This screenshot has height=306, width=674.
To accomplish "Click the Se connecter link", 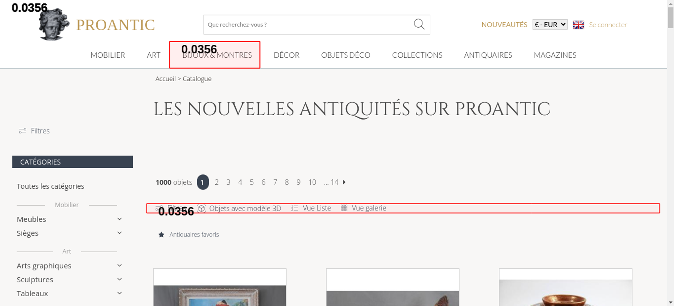I will pyautogui.click(x=608, y=25).
